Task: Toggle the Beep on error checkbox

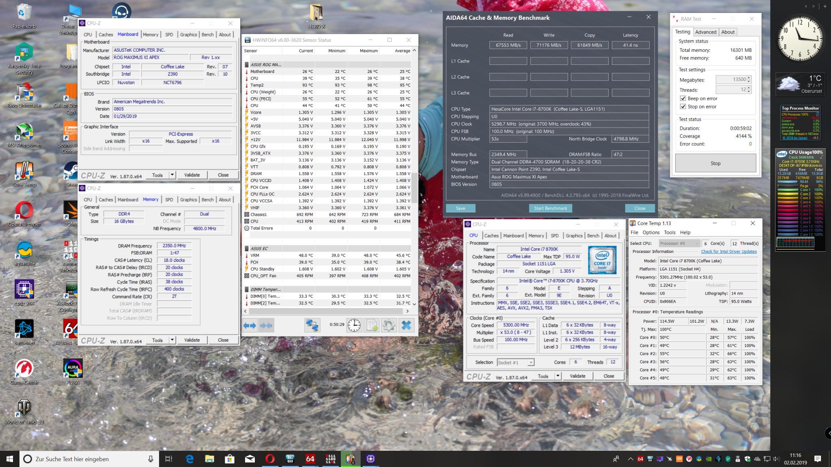Action: [683, 99]
